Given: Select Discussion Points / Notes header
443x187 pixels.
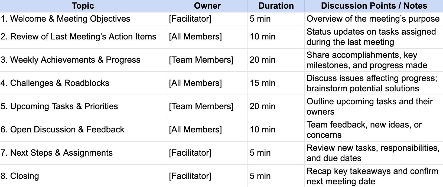Looking at the screenshot, I should pyautogui.click(x=374, y=6).
